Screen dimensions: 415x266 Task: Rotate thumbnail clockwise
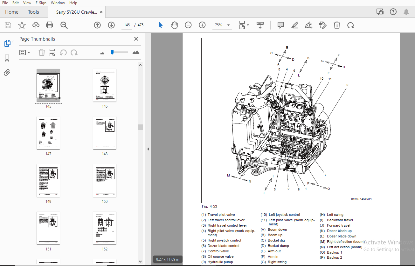[74, 52]
